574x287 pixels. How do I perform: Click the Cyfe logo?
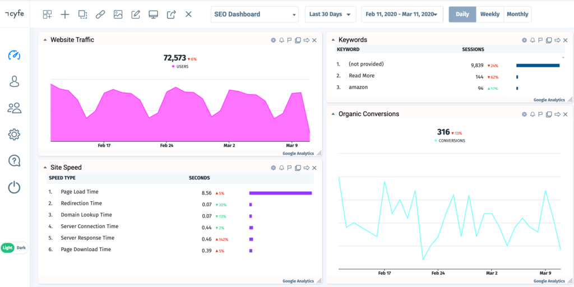(15, 13)
